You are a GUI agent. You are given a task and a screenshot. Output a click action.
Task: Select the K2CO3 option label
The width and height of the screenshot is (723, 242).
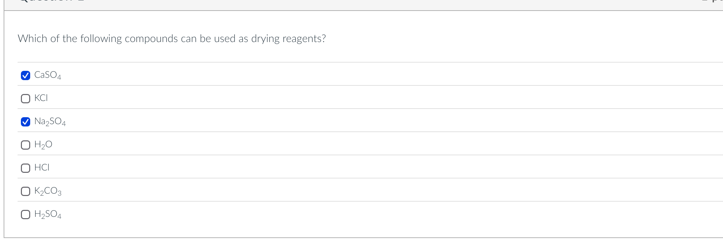tap(47, 191)
